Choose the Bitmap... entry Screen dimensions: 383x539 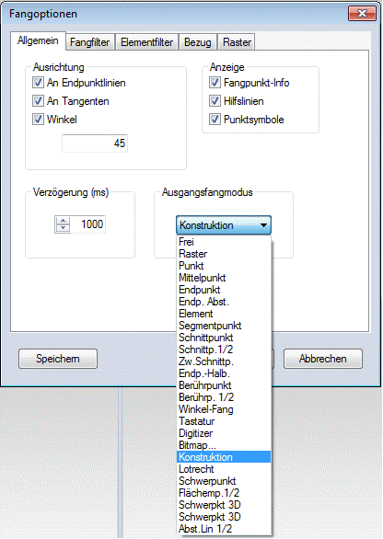click(224, 445)
